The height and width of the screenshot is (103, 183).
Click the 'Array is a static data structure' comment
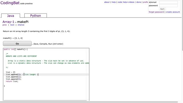click(x=46, y=61)
